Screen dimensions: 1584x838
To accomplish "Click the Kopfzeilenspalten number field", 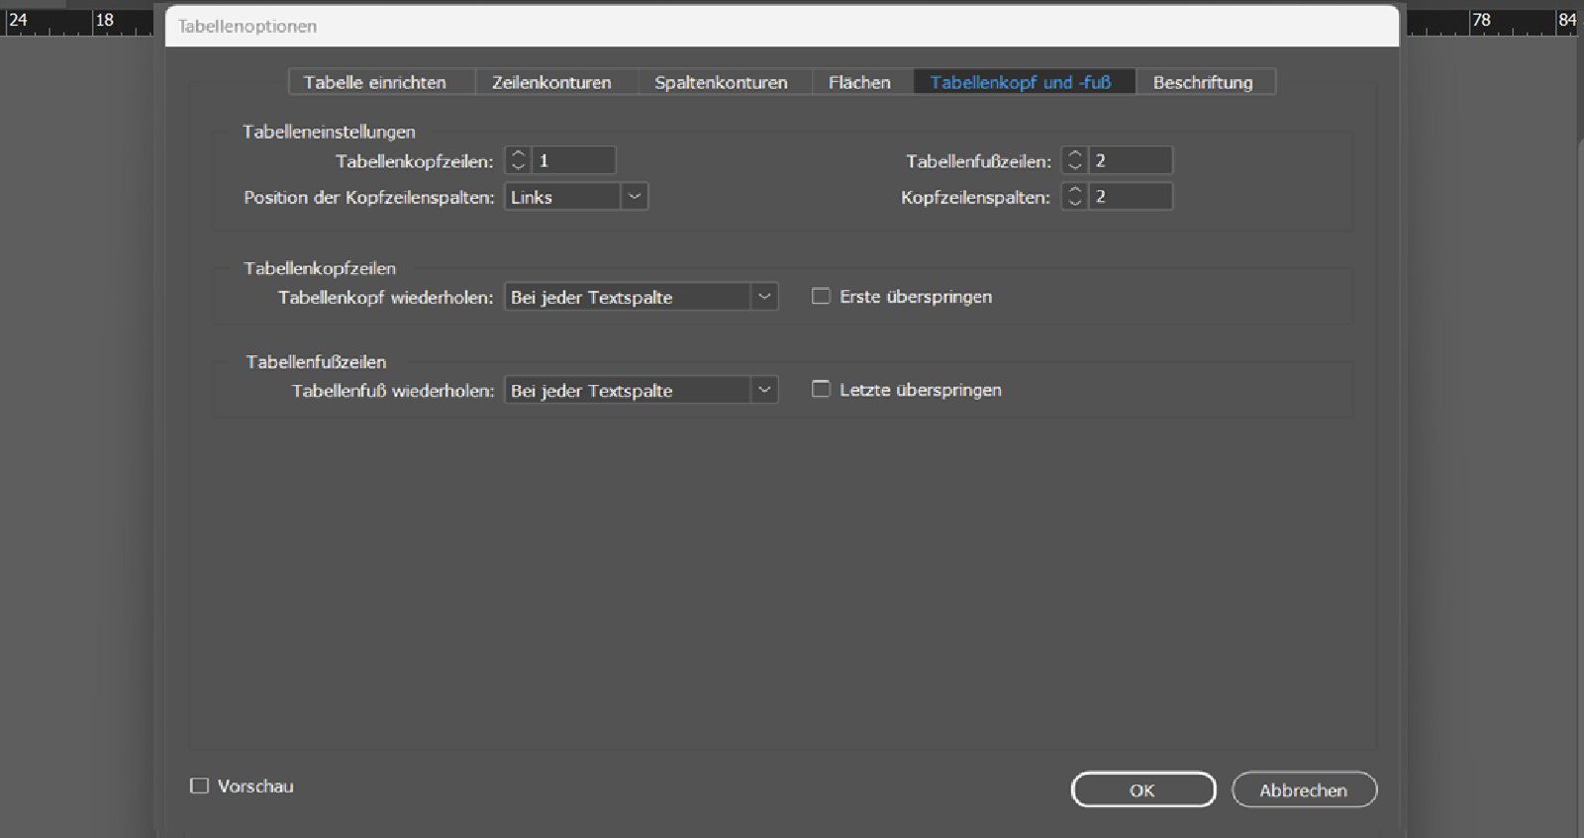I will (1131, 196).
